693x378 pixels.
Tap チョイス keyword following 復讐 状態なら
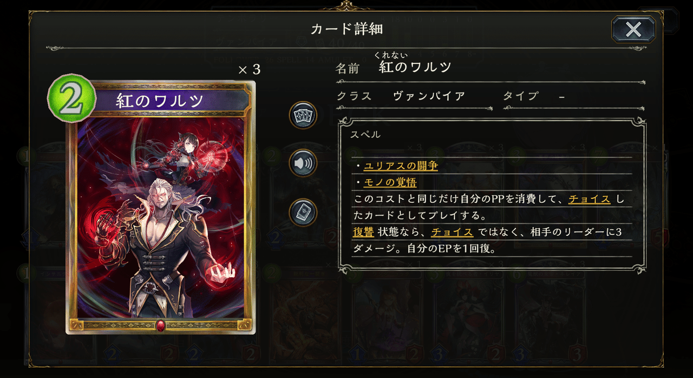pos(452,232)
